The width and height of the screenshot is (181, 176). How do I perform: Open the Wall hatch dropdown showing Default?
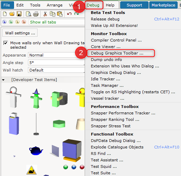click(56, 70)
